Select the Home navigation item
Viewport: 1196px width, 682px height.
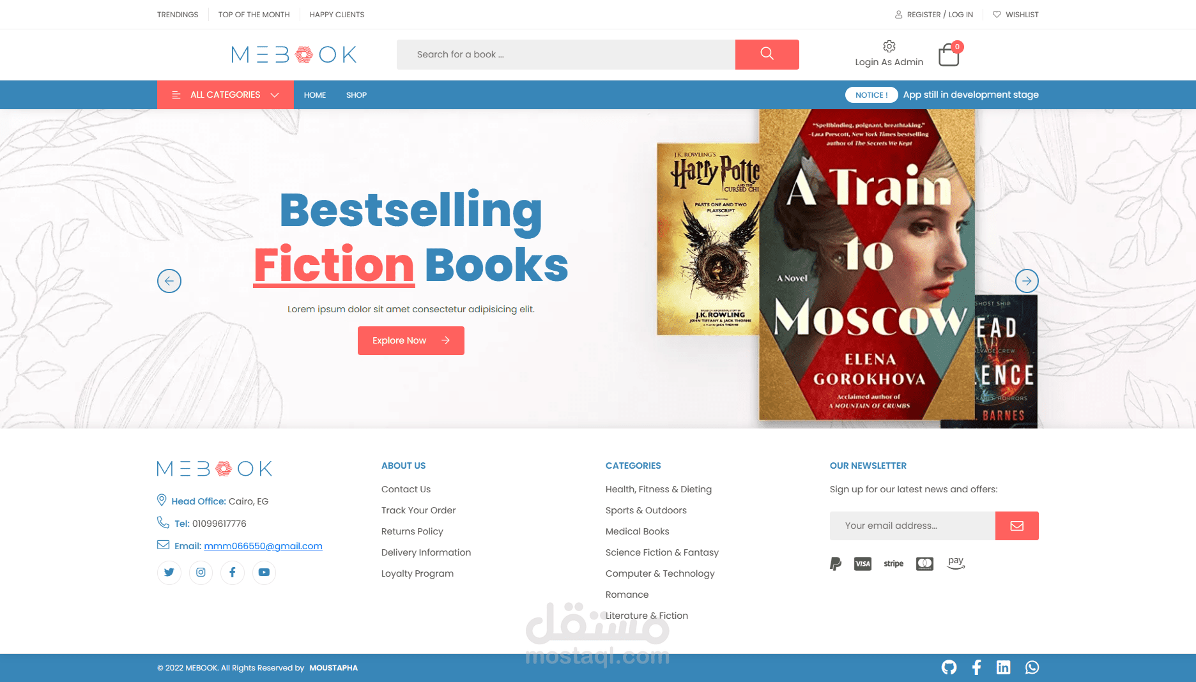point(315,95)
